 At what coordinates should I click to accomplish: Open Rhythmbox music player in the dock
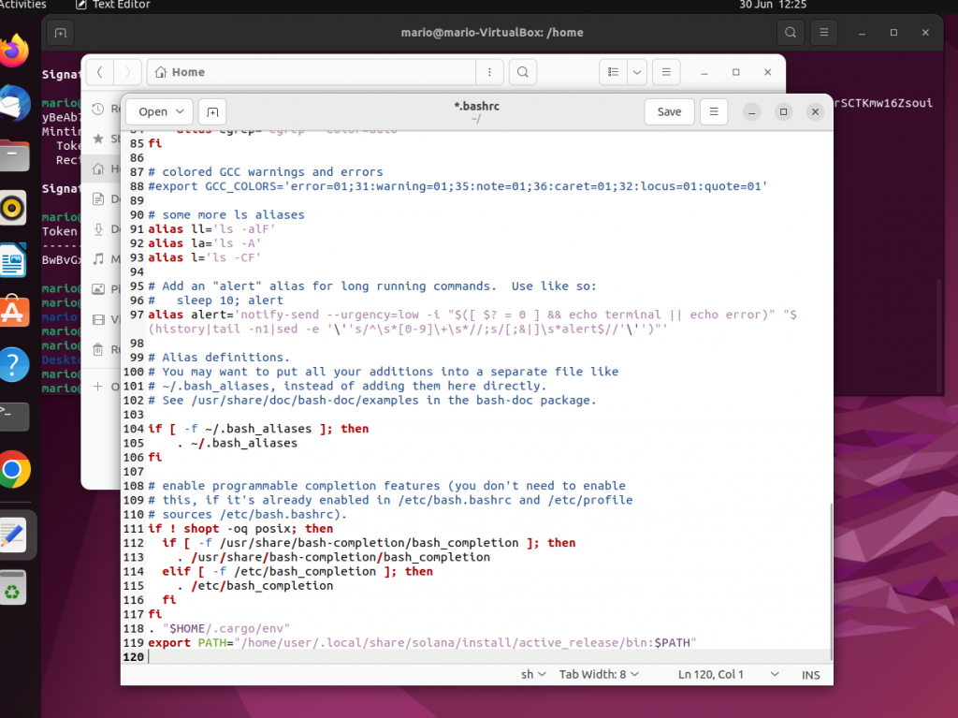[13, 208]
